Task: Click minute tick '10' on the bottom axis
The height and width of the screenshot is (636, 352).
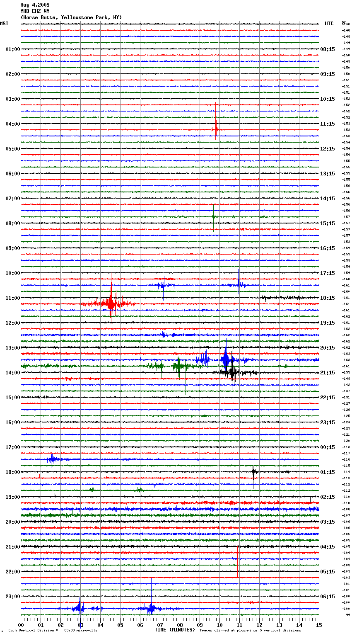Action: [219, 625]
